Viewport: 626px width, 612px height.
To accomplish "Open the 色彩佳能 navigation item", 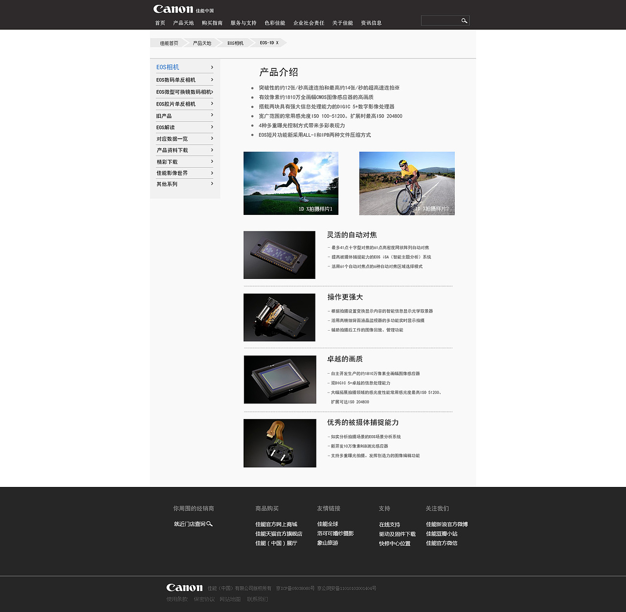I will pyautogui.click(x=275, y=23).
